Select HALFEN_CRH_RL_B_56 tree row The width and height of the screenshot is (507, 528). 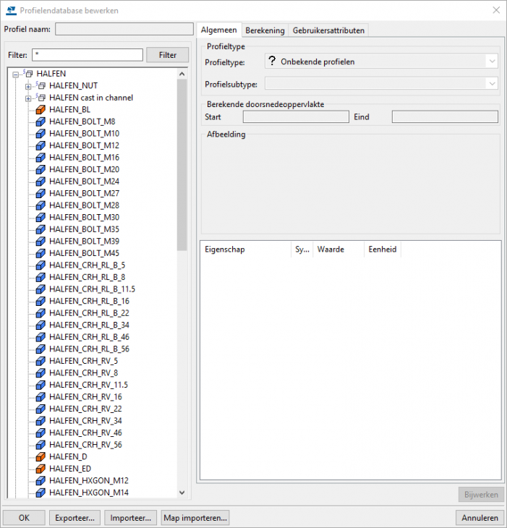pos(89,349)
